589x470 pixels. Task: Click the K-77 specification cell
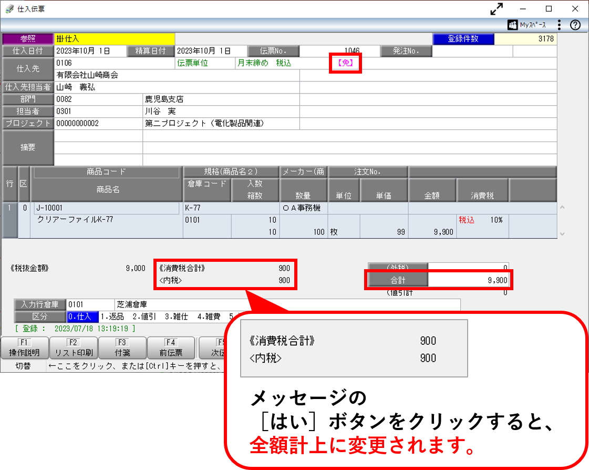(231, 208)
